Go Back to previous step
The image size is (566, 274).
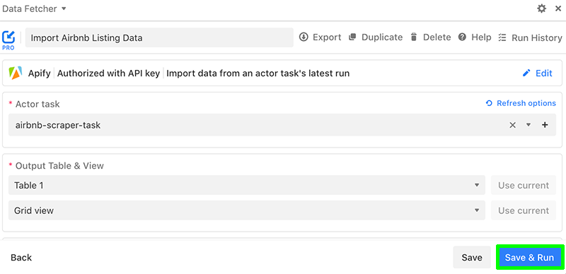21,258
